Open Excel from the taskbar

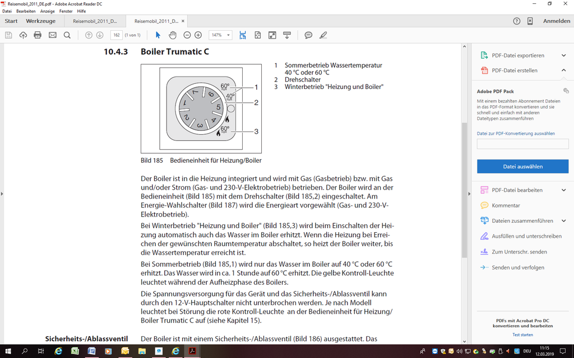coord(75,351)
